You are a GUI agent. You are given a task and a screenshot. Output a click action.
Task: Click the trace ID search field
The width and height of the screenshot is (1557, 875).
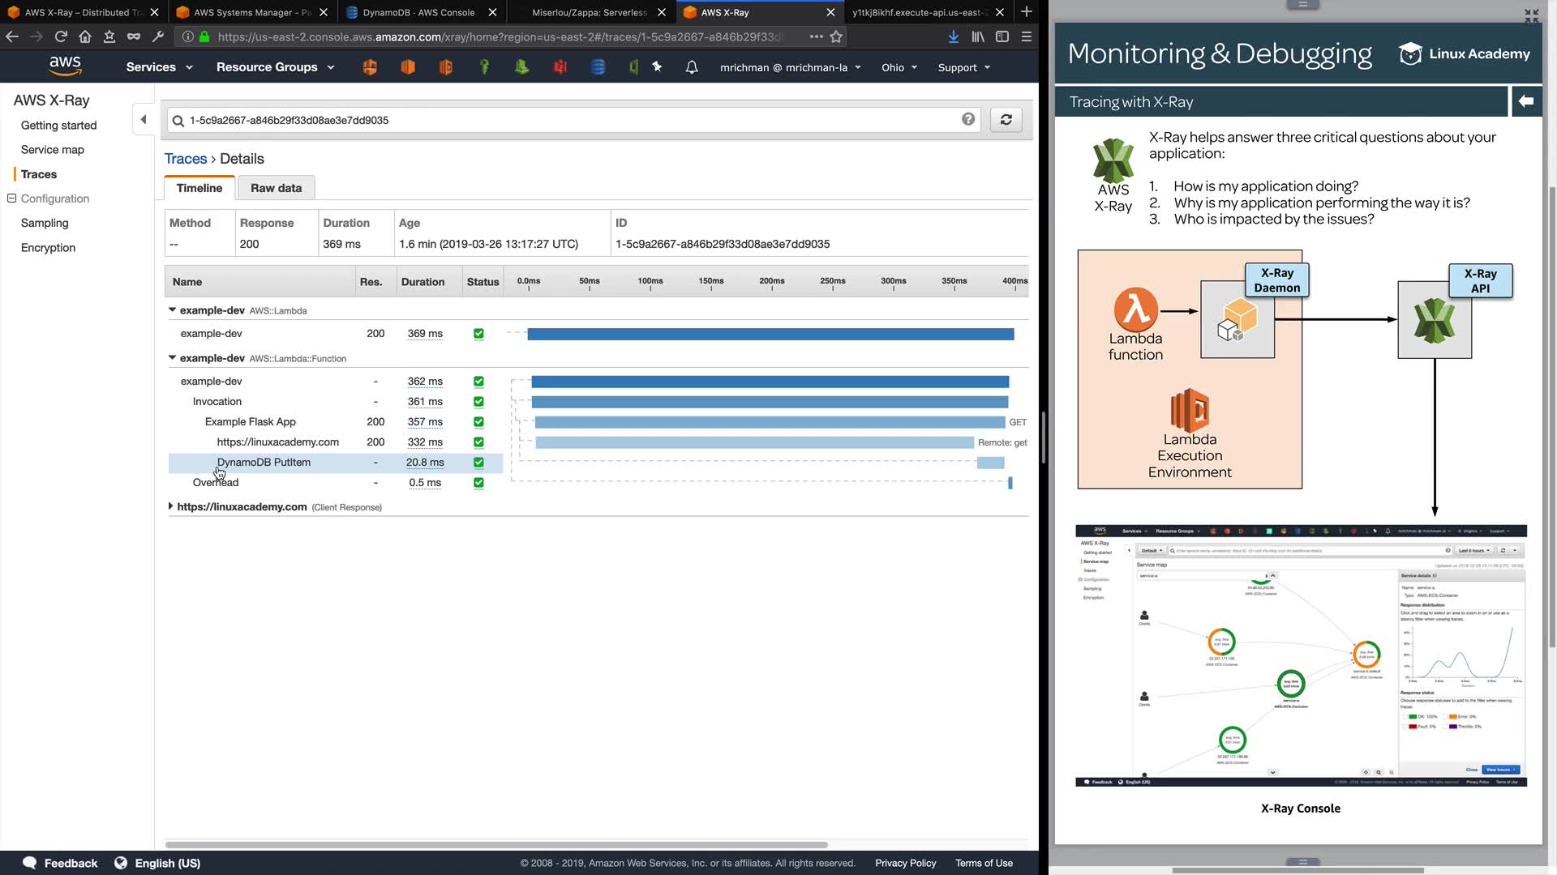click(x=568, y=120)
